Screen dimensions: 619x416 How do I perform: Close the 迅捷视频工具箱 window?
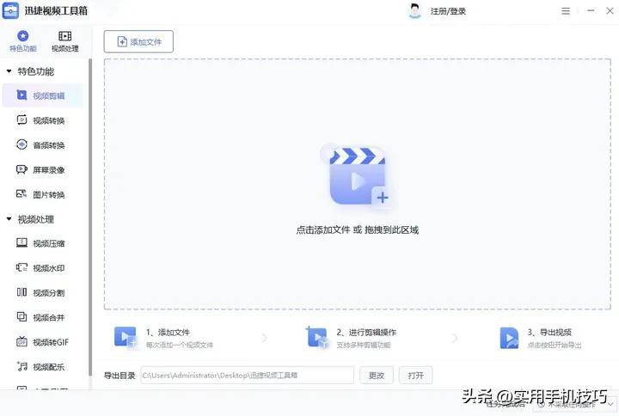(x=610, y=11)
